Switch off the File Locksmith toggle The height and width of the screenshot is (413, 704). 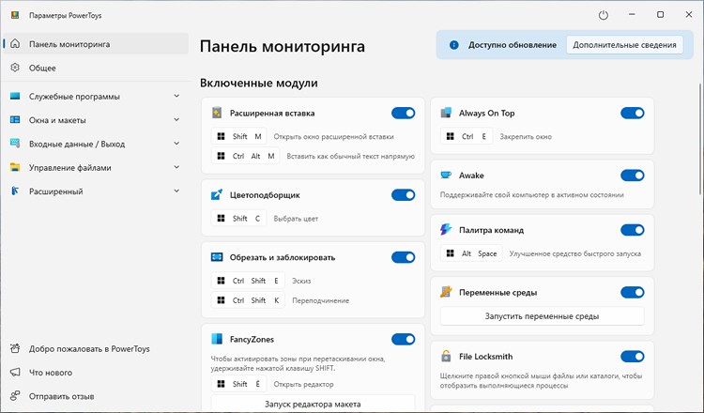point(632,357)
